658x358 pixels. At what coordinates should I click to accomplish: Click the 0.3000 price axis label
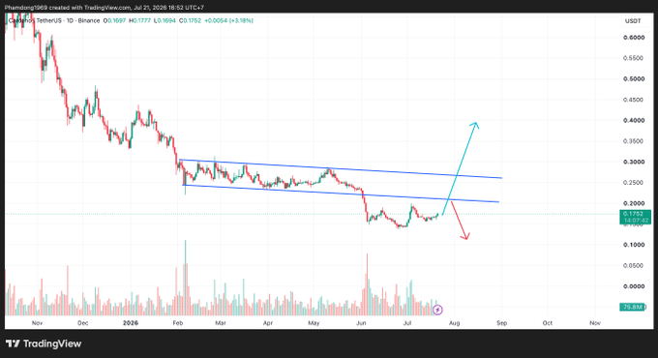pyautogui.click(x=633, y=162)
